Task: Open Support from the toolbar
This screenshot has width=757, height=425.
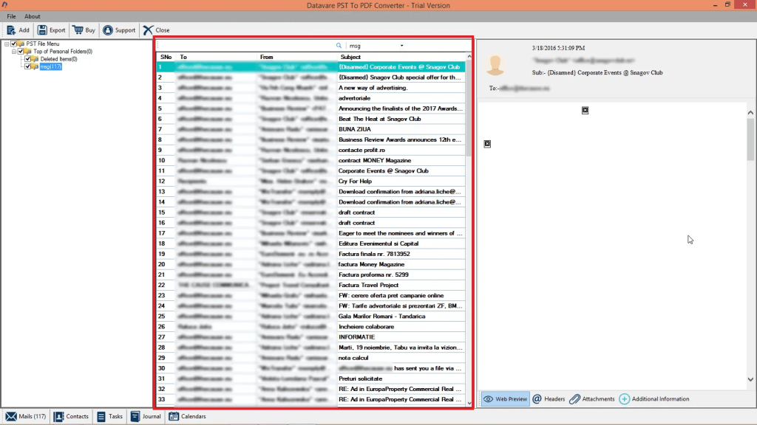Action: pos(108,30)
